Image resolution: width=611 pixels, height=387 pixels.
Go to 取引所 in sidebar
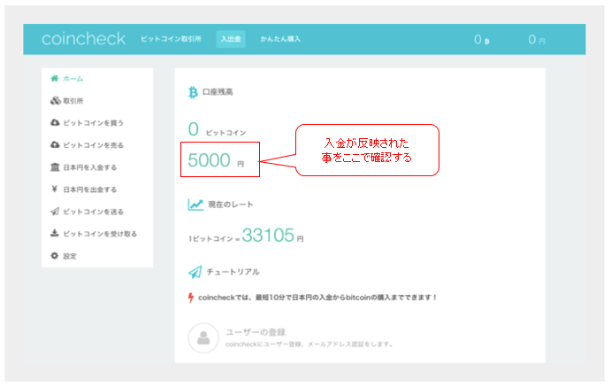[73, 101]
